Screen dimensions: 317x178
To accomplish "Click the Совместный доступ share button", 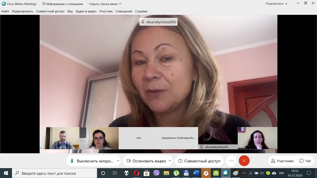I will (199, 161).
